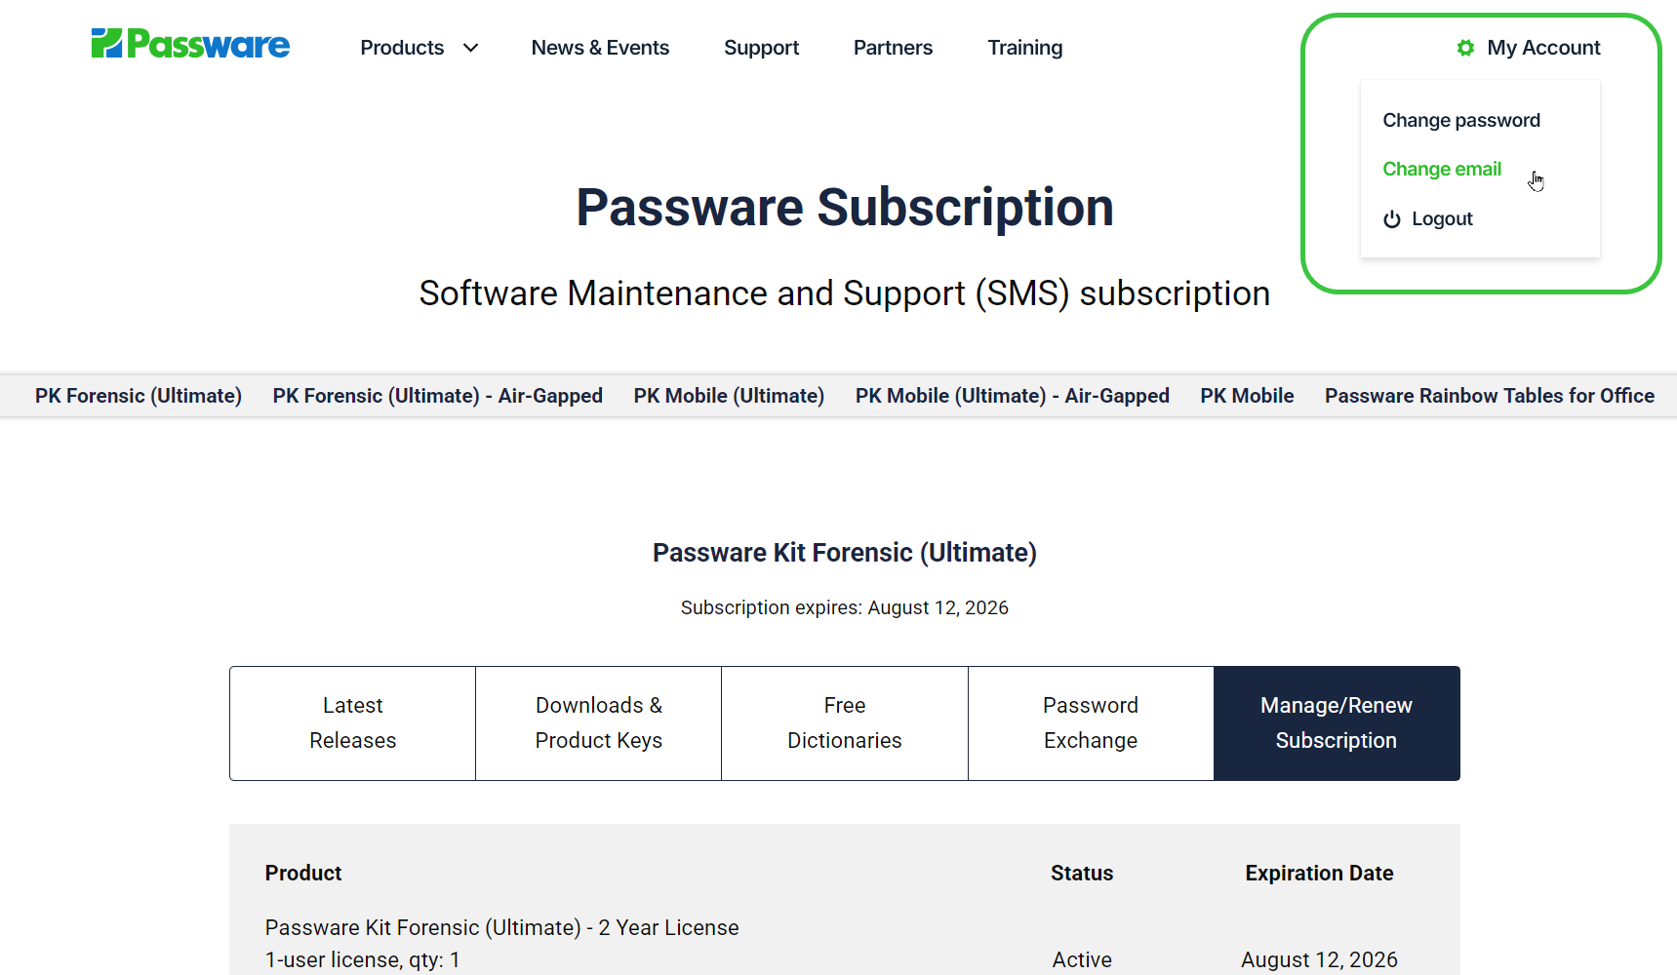Switch to the Password Exchange tab
This screenshot has height=975, width=1677.
tap(1091, 723)
